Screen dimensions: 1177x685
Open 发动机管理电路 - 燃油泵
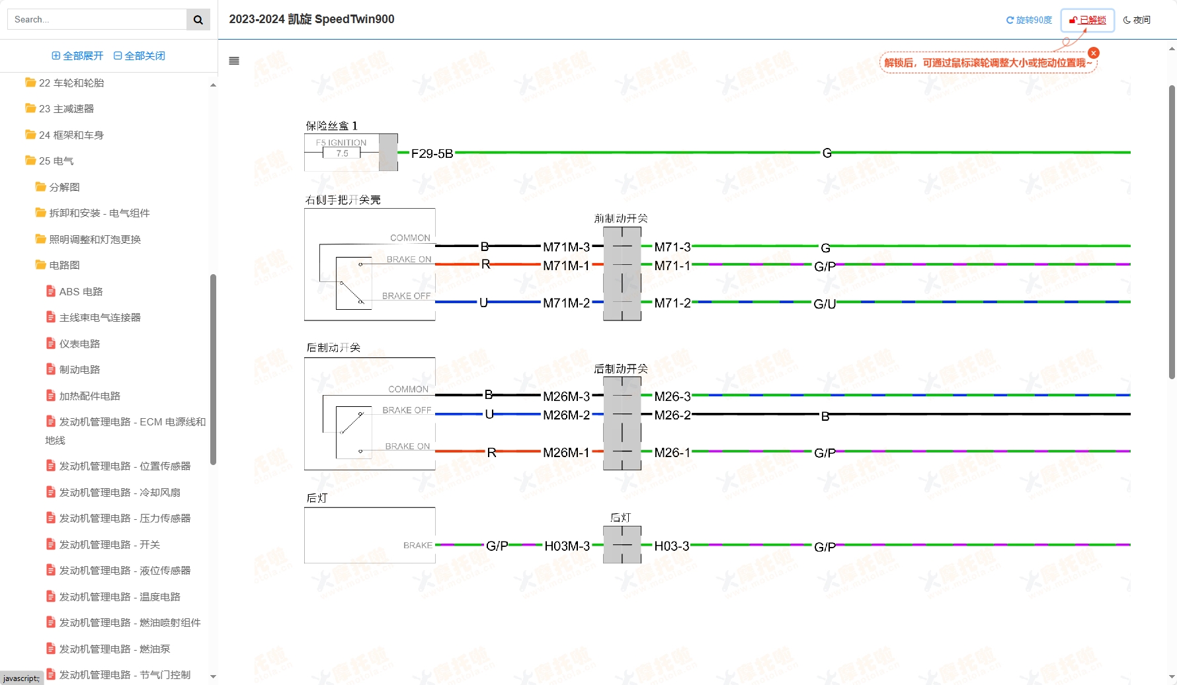[x=115, y=649]
